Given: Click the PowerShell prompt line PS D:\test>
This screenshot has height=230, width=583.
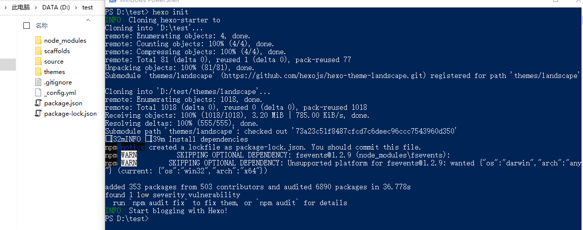Looking at the screenshot, I should [x=127, y=219].
